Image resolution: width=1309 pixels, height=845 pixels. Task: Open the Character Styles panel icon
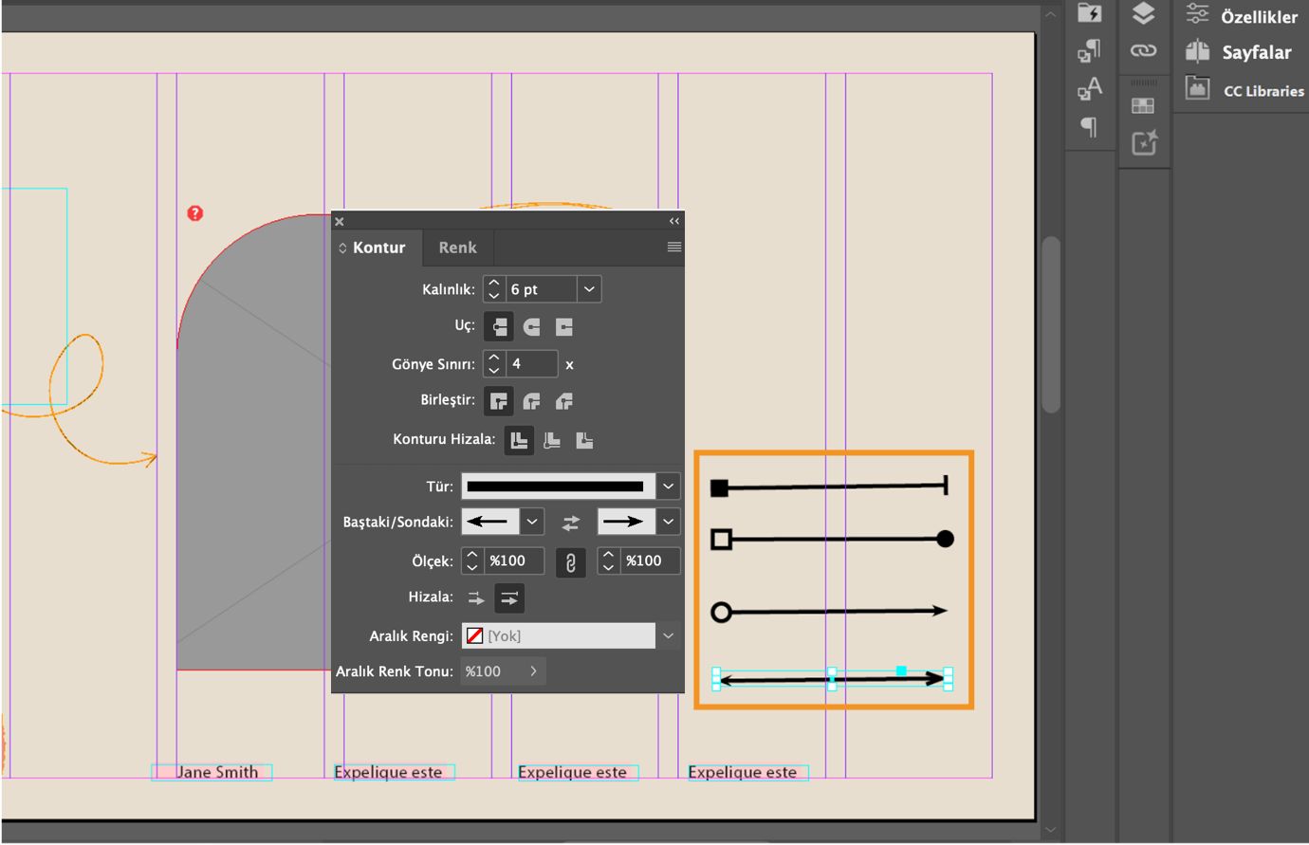1089,88
